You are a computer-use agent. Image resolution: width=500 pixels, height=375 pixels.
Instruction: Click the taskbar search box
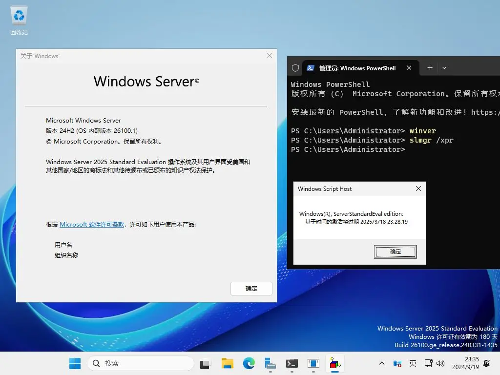coord(141,363)
